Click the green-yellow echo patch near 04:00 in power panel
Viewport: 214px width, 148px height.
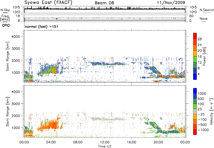[x=49, y=69]
